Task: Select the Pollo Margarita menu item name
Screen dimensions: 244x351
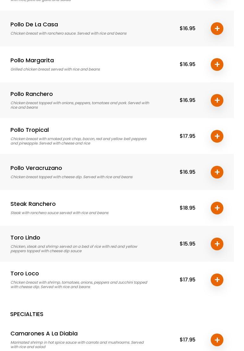Action: [x=32, y=60]
